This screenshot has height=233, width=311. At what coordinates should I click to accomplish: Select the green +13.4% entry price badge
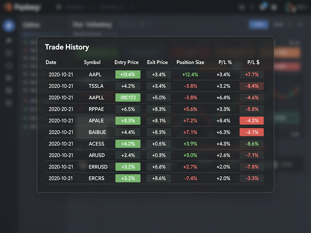128,75
